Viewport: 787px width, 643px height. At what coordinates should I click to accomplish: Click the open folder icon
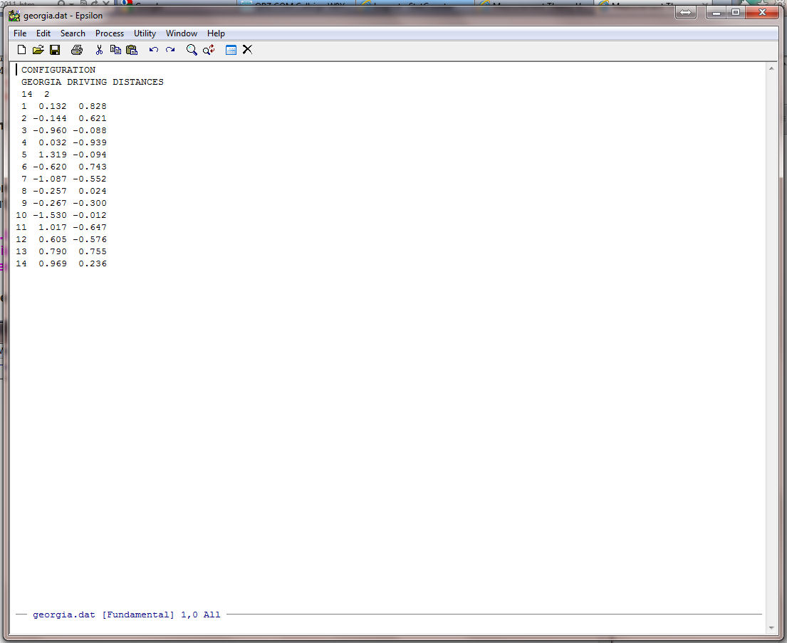[38, 50]
